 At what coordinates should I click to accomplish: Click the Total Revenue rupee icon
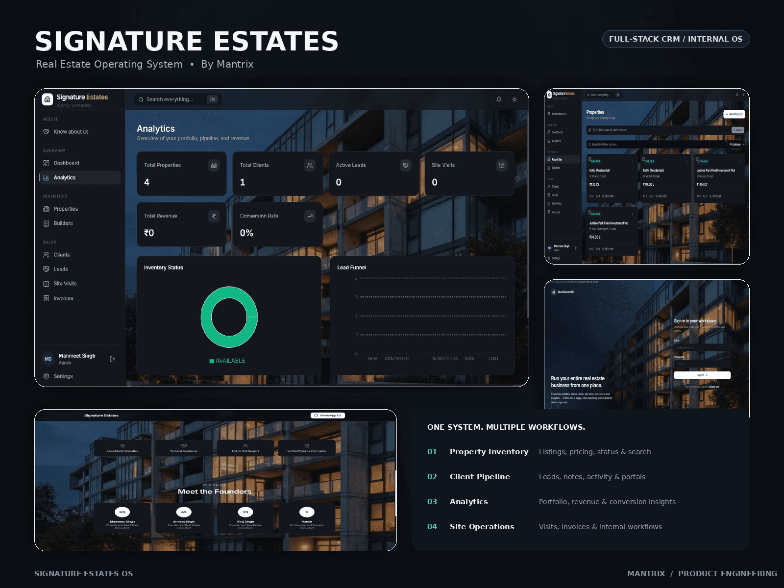[x=214, y=216]
